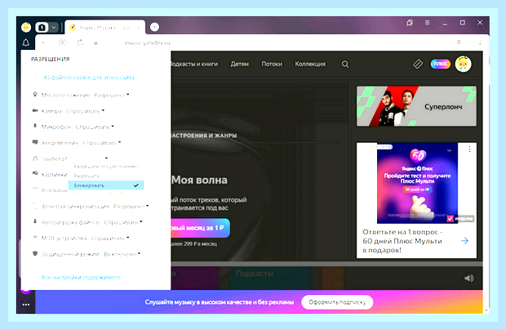Open the Потоки section
This screenshot has height=330, width=506.
click(272, 64)
